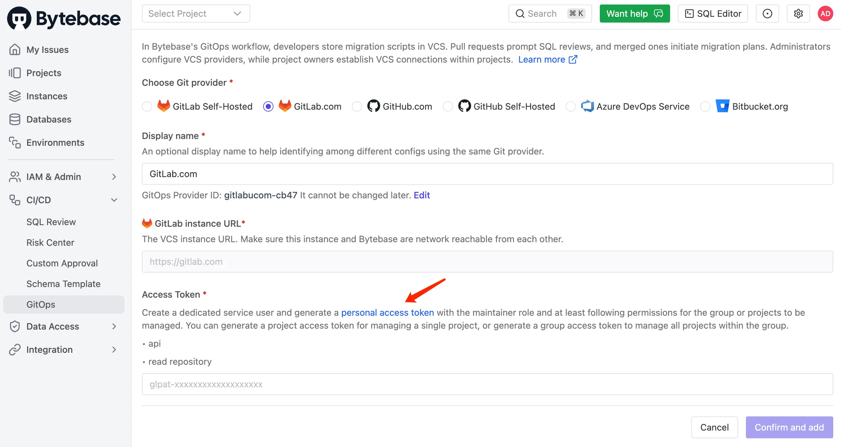
Task: Collapse the CI/CD section chevron
Action: 114,200
